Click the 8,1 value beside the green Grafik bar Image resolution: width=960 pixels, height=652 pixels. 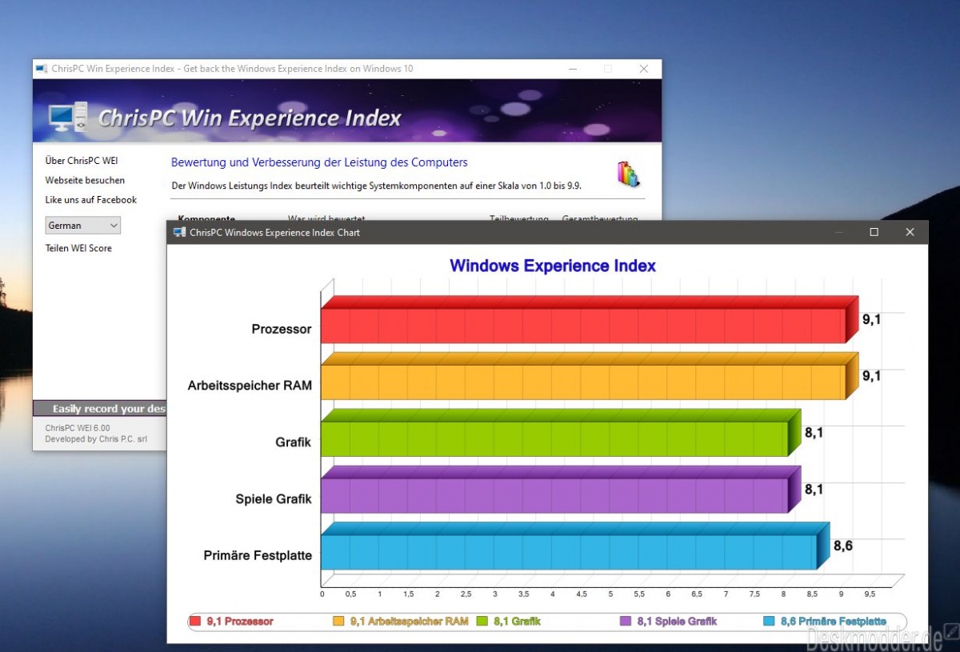point(814,433)
